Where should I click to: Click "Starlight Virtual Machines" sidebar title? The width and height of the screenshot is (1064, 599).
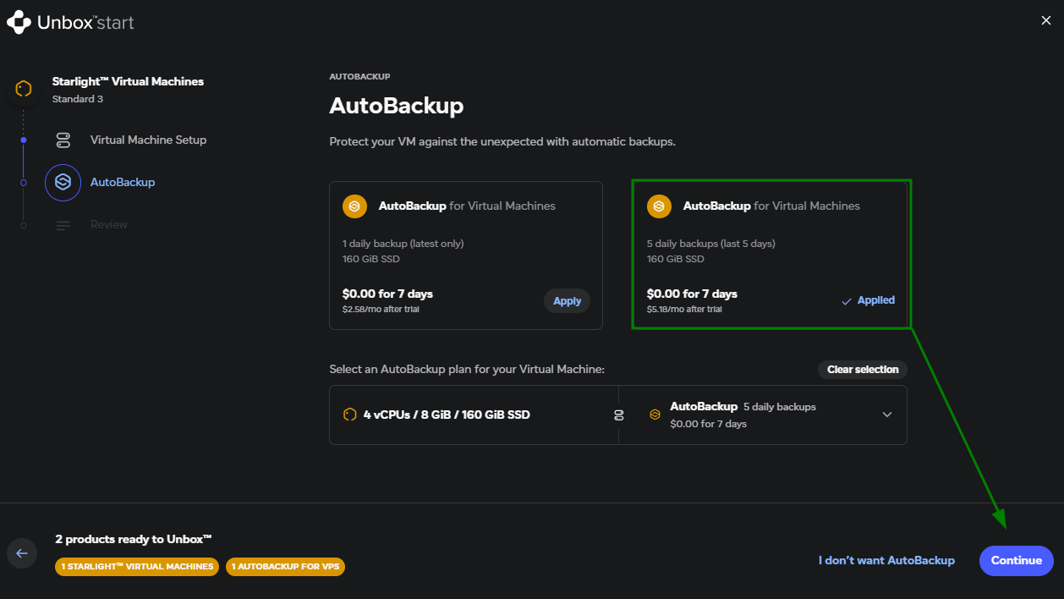(128, 81)
